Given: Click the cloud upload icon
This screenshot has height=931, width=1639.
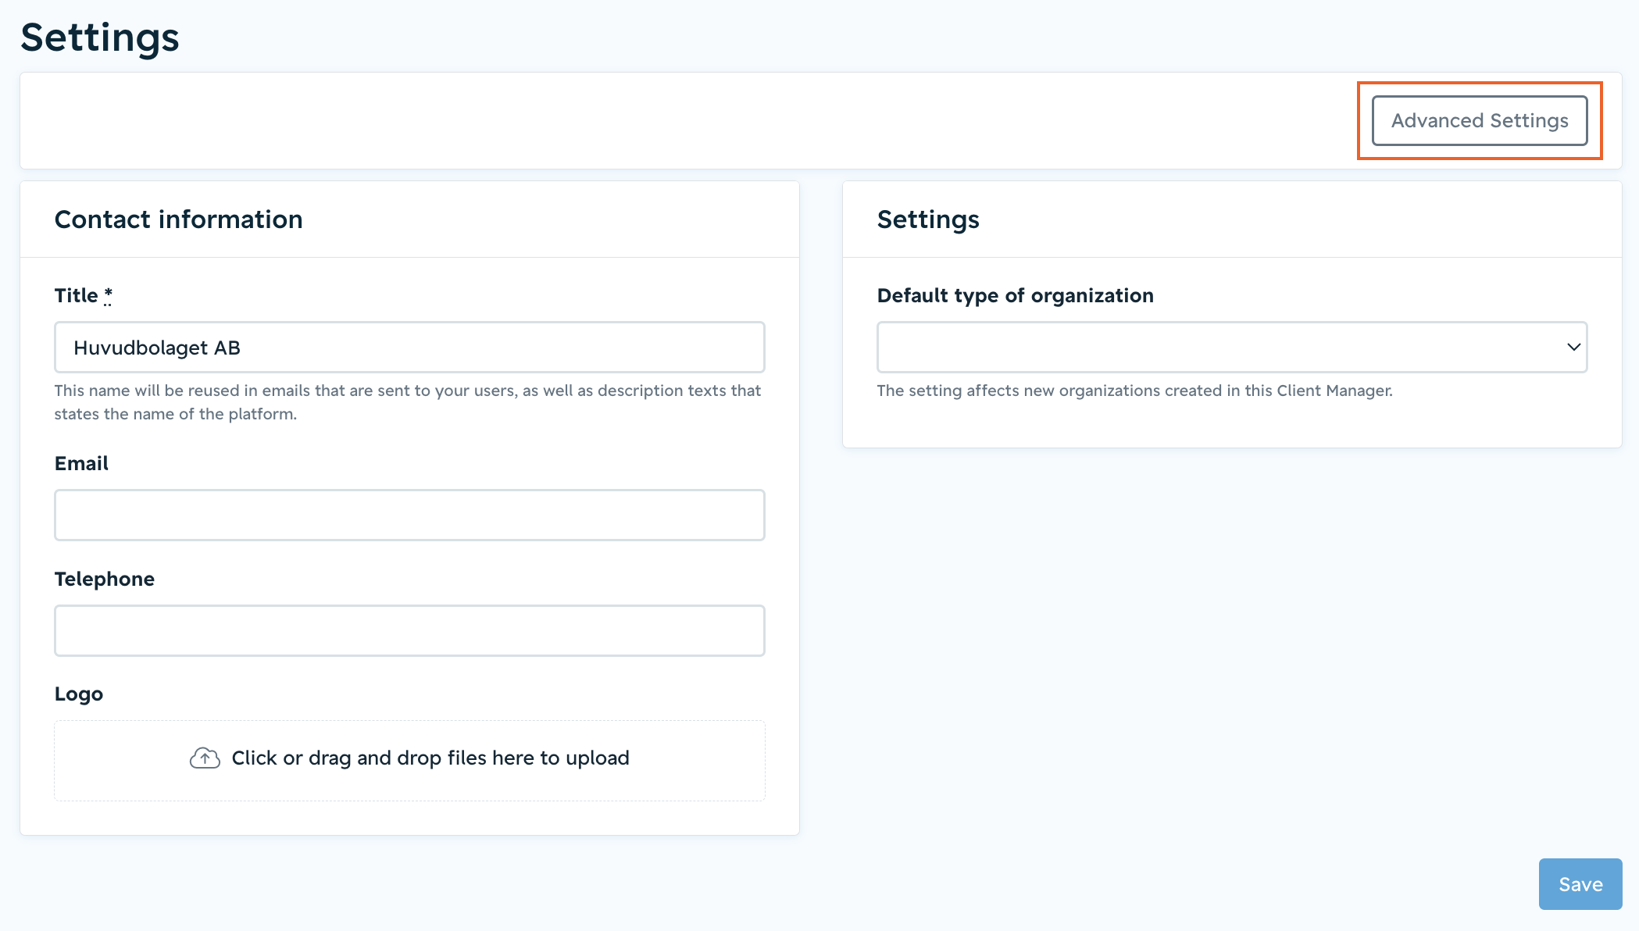Looking at the screenshot, I should [205, 758].
